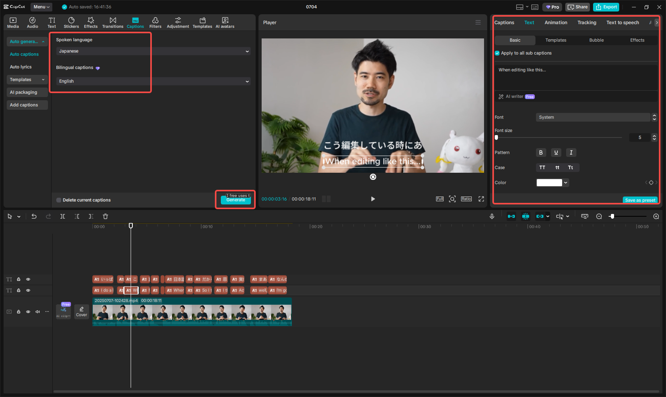
Task: Select the AI avatars tool
Action: pyautogui.click(x=225, y=22)
